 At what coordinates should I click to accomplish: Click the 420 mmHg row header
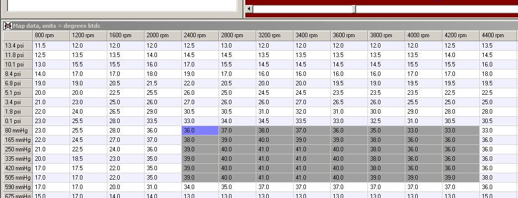click(18, 168)
